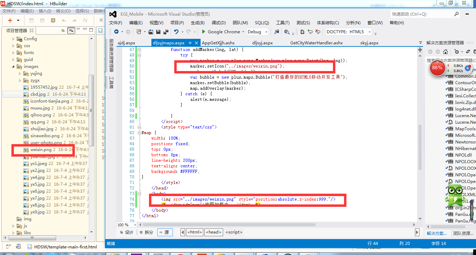Pin the dljsyjmaps.aspx tab
This screenshot has width=476, height=255.
point(190,43)
